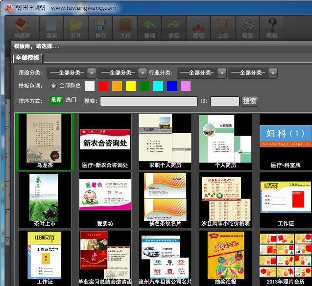Select the 2013年照片台历 template

tap(286, 258)
